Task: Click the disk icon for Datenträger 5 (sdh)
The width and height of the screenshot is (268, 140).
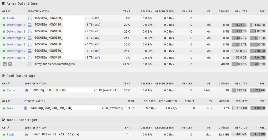Action: click(x=30, y=51)
